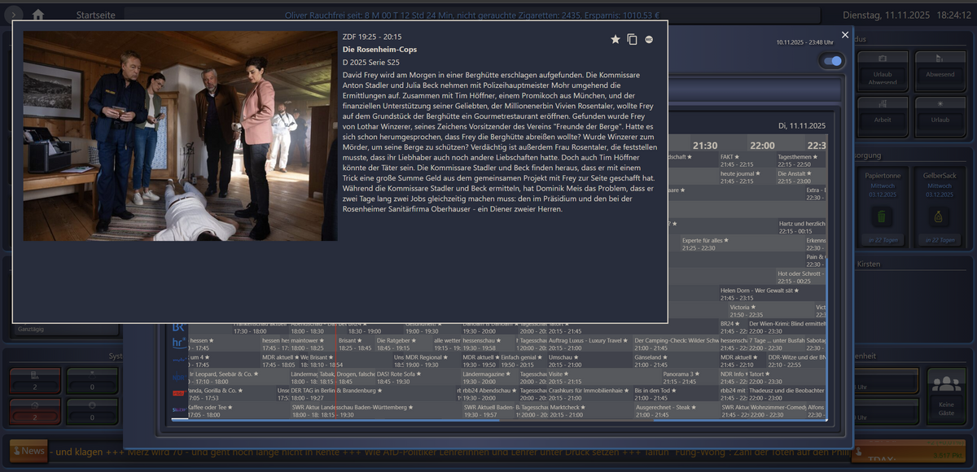This screenshot has width=977, height=472.
Task: Select Die Anstalt 22:15 - 23:00 programme
Action: 802,177
